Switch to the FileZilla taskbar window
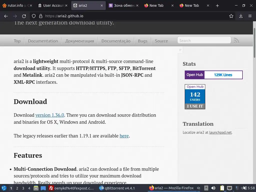The height and width of the screenshot is (192, 256). tap(71, 188)
